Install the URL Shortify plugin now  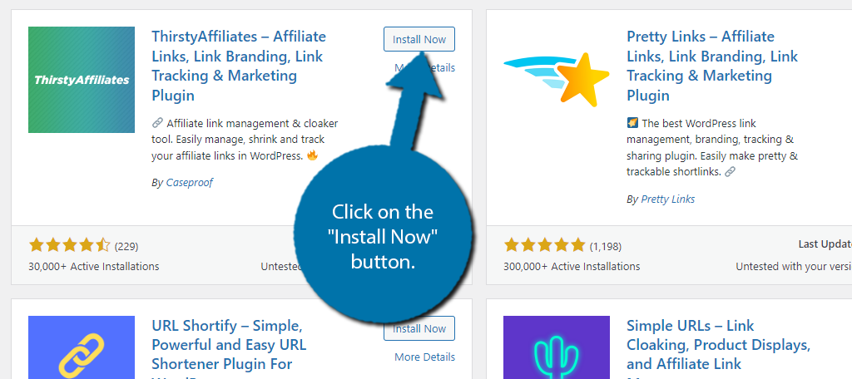tap(419, 328)
